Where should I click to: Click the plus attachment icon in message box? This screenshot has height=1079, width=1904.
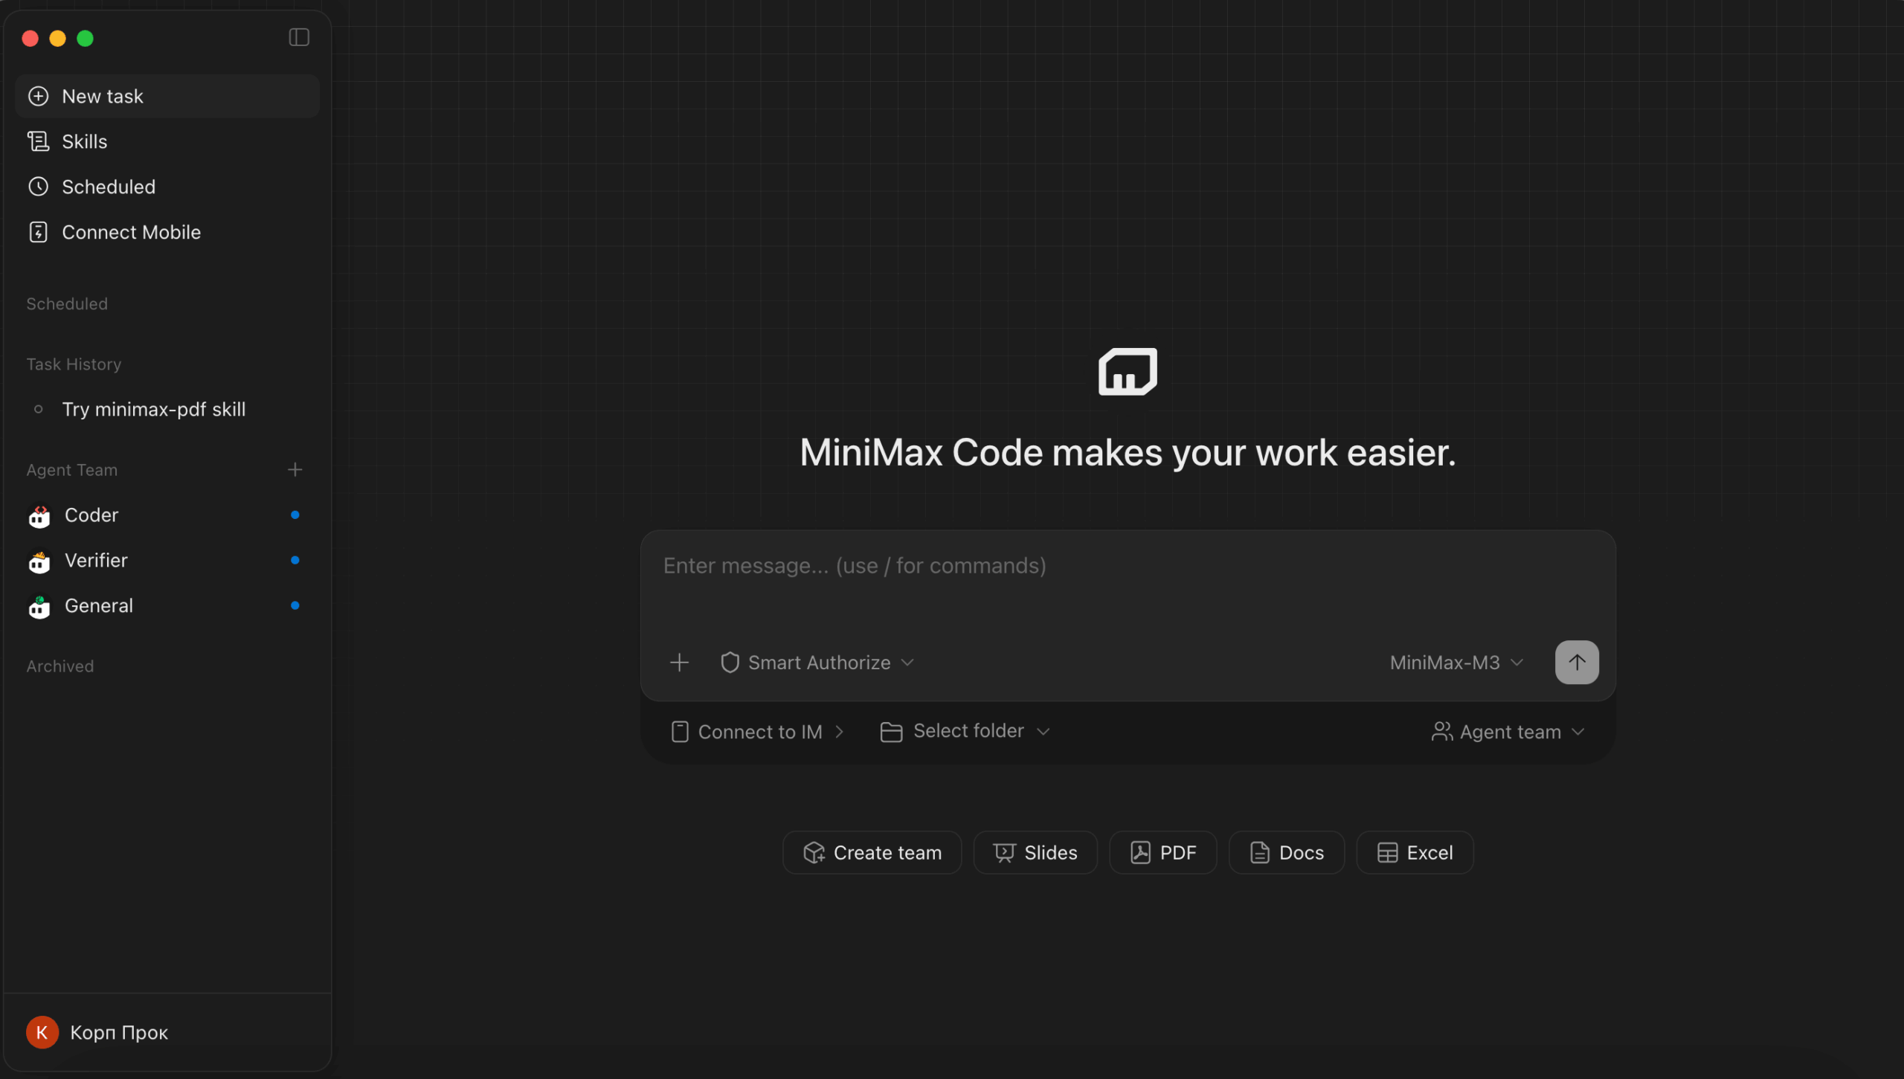pyautogui.click(x=679, y=662)
